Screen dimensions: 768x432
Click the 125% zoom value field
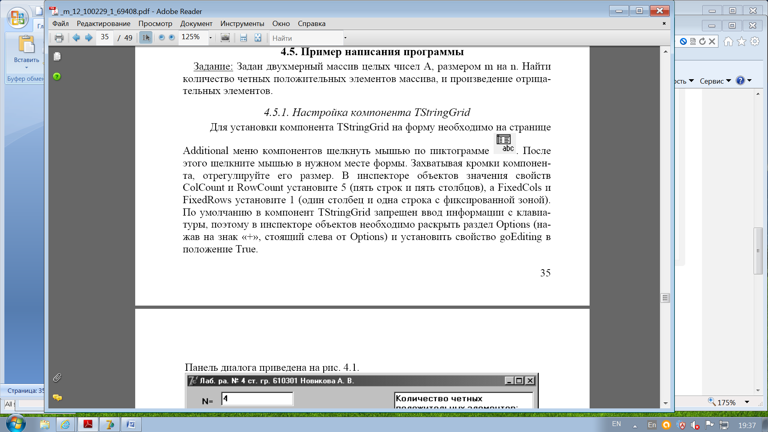coord(193,37)
